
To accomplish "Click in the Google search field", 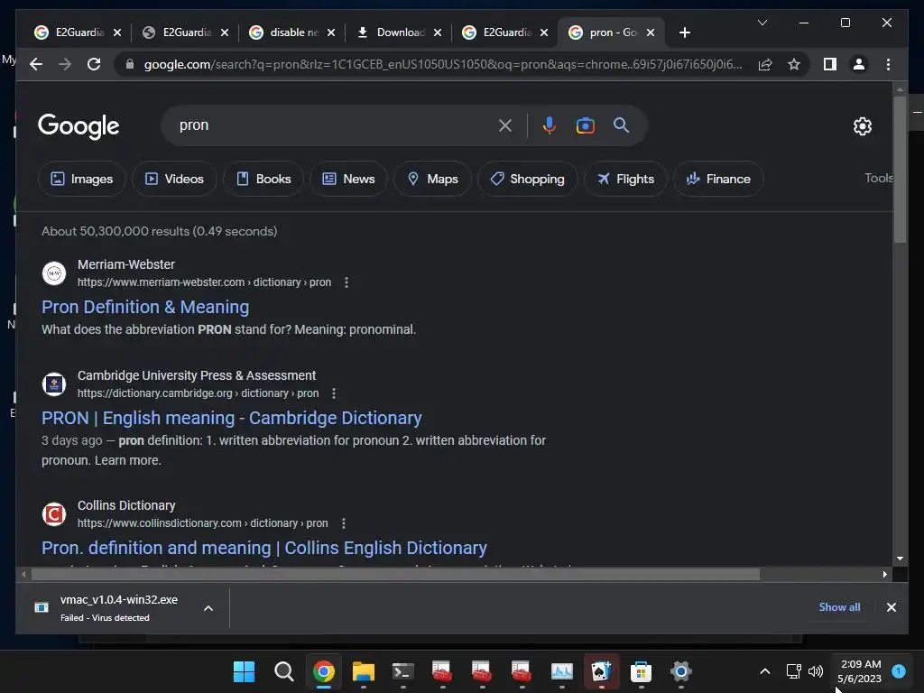I will 336,125.
